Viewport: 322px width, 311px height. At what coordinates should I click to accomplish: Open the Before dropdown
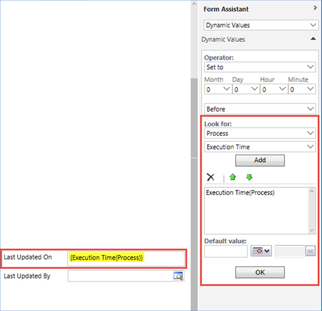point(260,109)
